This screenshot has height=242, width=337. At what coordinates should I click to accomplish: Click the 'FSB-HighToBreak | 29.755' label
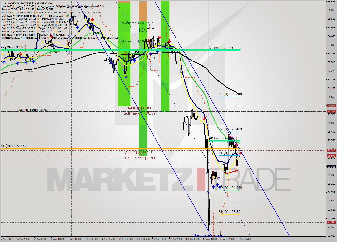click(33, 110)
